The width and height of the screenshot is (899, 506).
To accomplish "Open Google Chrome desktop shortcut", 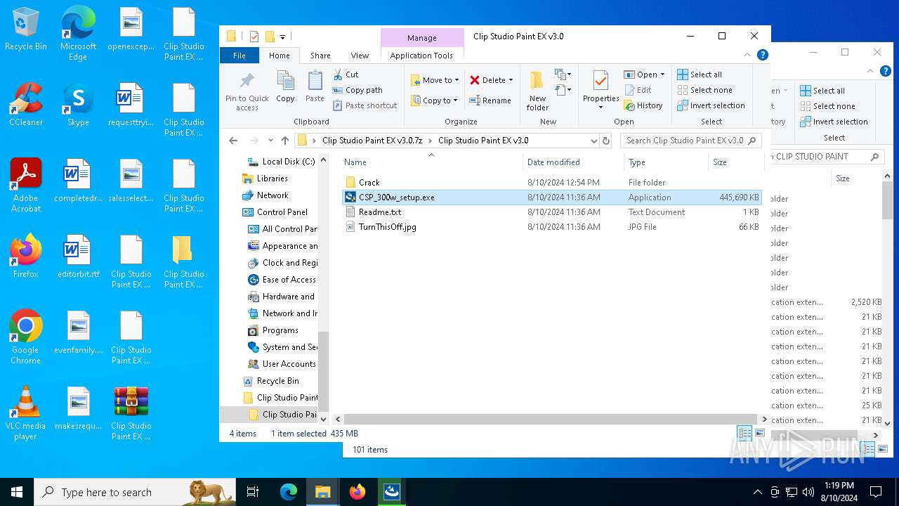I will (x=26, y=337).
